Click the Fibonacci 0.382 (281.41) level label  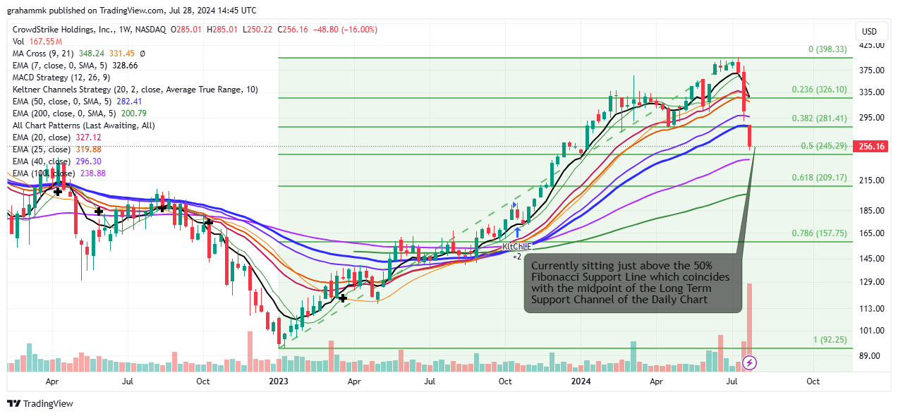(x=819, y=118)
